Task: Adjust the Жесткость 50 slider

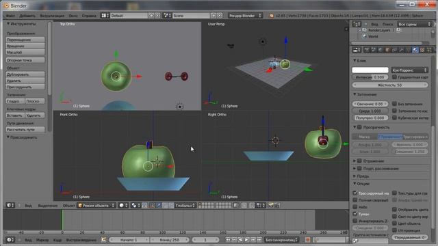Action: 390,85
